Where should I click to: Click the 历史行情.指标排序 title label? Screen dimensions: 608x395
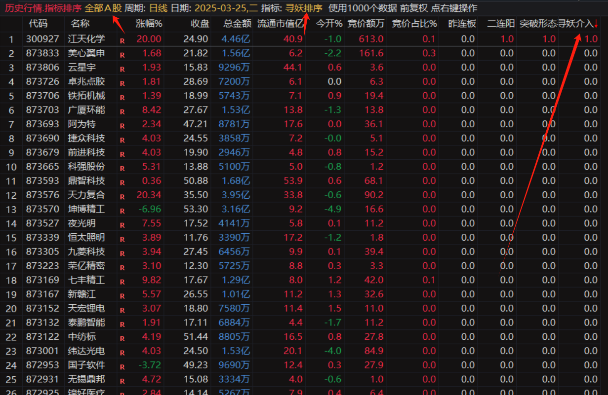tap(42, 8)
